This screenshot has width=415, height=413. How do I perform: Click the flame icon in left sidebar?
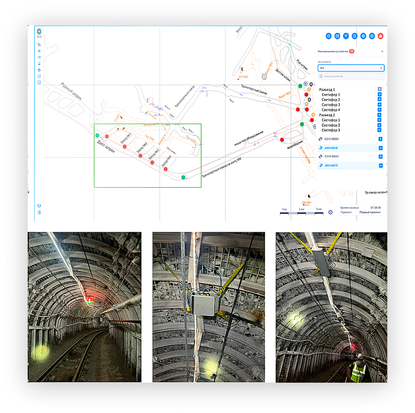tap(39, 70)
